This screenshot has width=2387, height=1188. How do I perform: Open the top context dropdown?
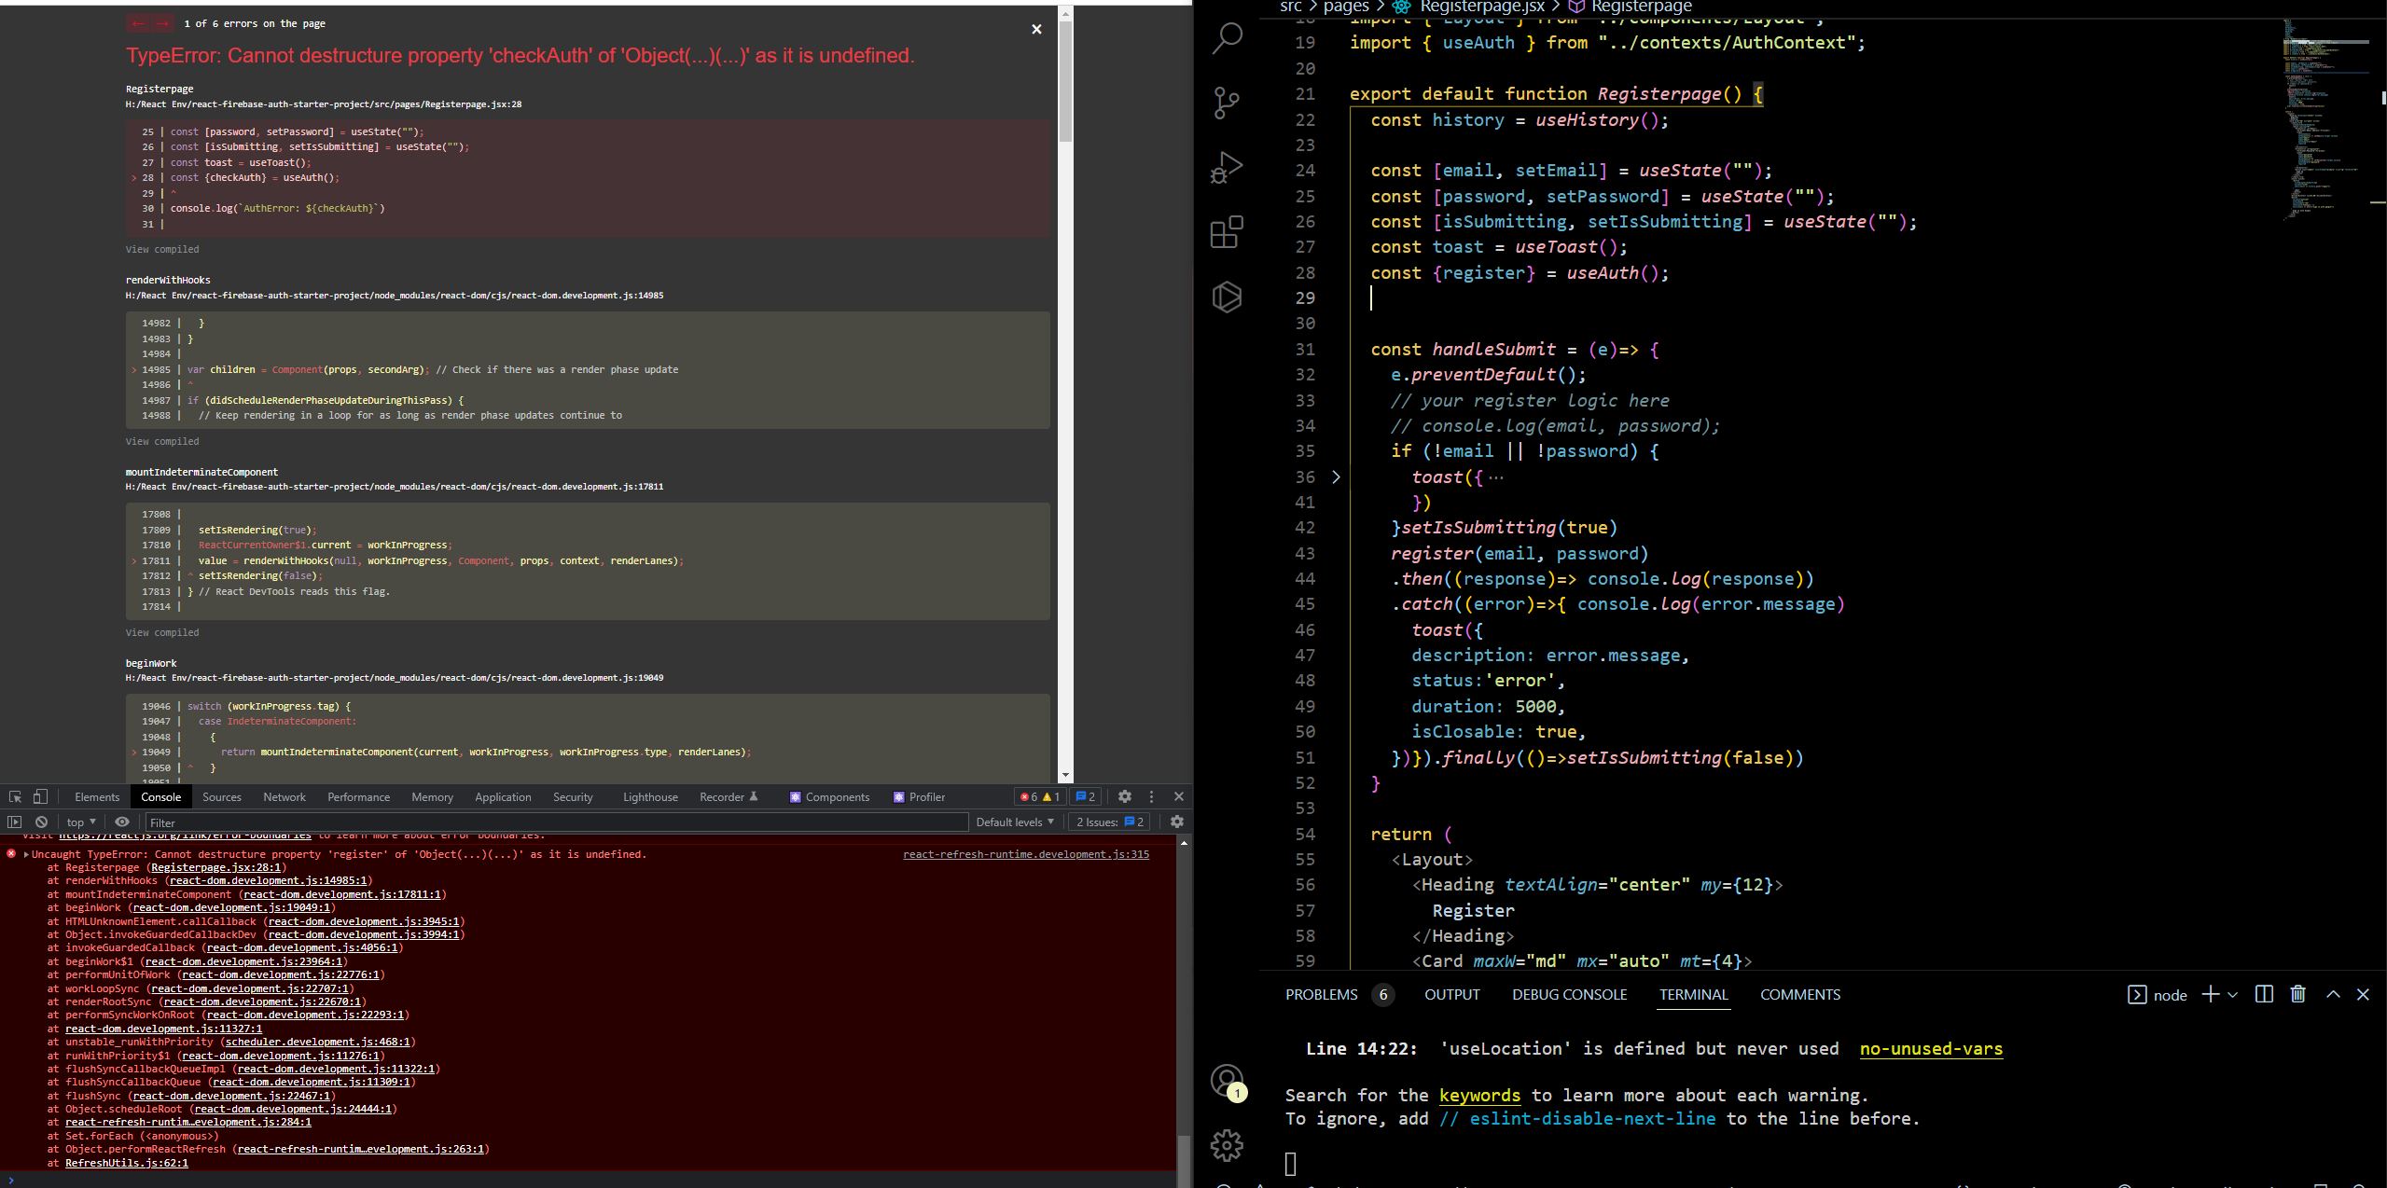pyautogui.click(x=81, y=822)
